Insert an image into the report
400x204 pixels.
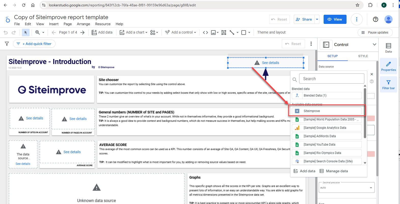pos(215,33)
